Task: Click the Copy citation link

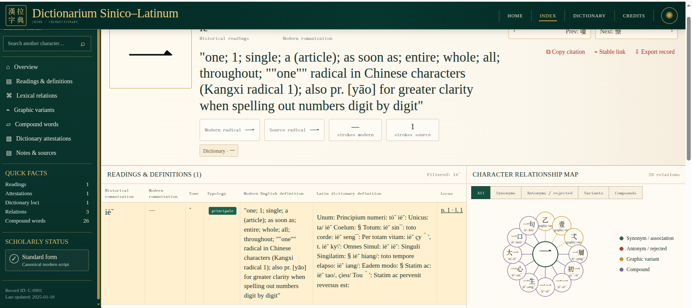Action: [565, 52]
